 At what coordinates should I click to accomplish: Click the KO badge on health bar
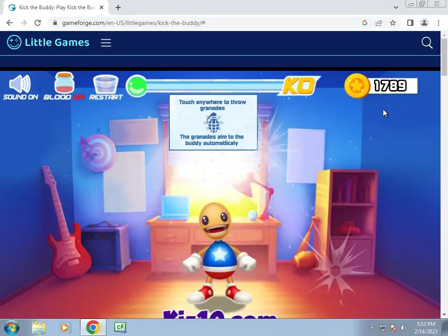(x=300, y=85)
